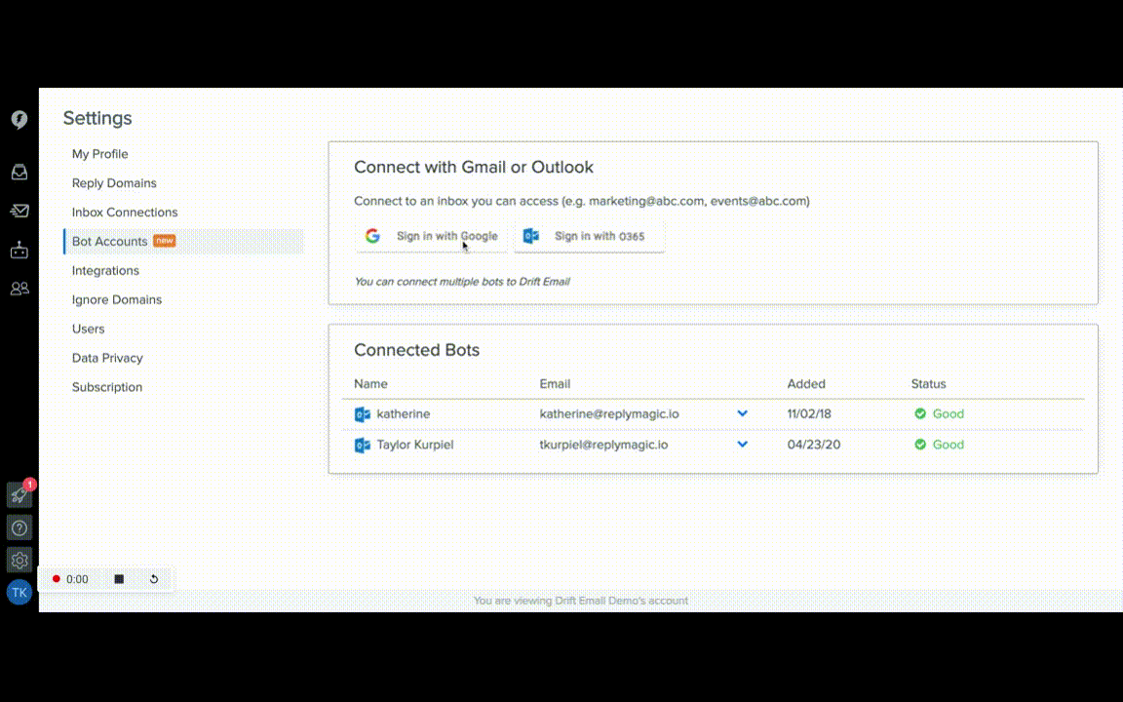Image resolution: width=1123 pixels, height=702 pixels.
Task: Click Sign in with O365 button
Action: 589,236
